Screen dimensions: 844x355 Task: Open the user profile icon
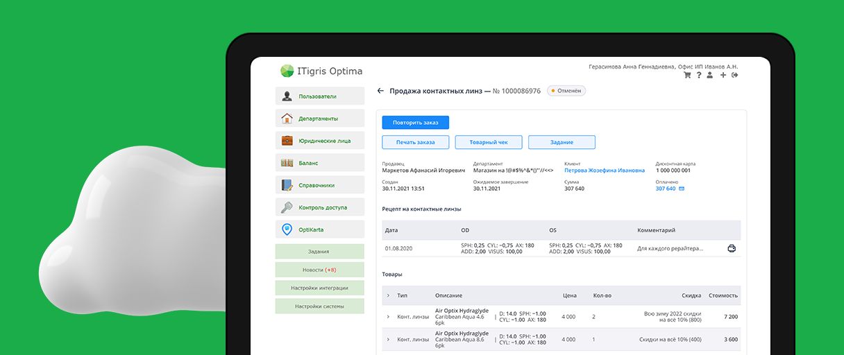click(x=710, y=75)
